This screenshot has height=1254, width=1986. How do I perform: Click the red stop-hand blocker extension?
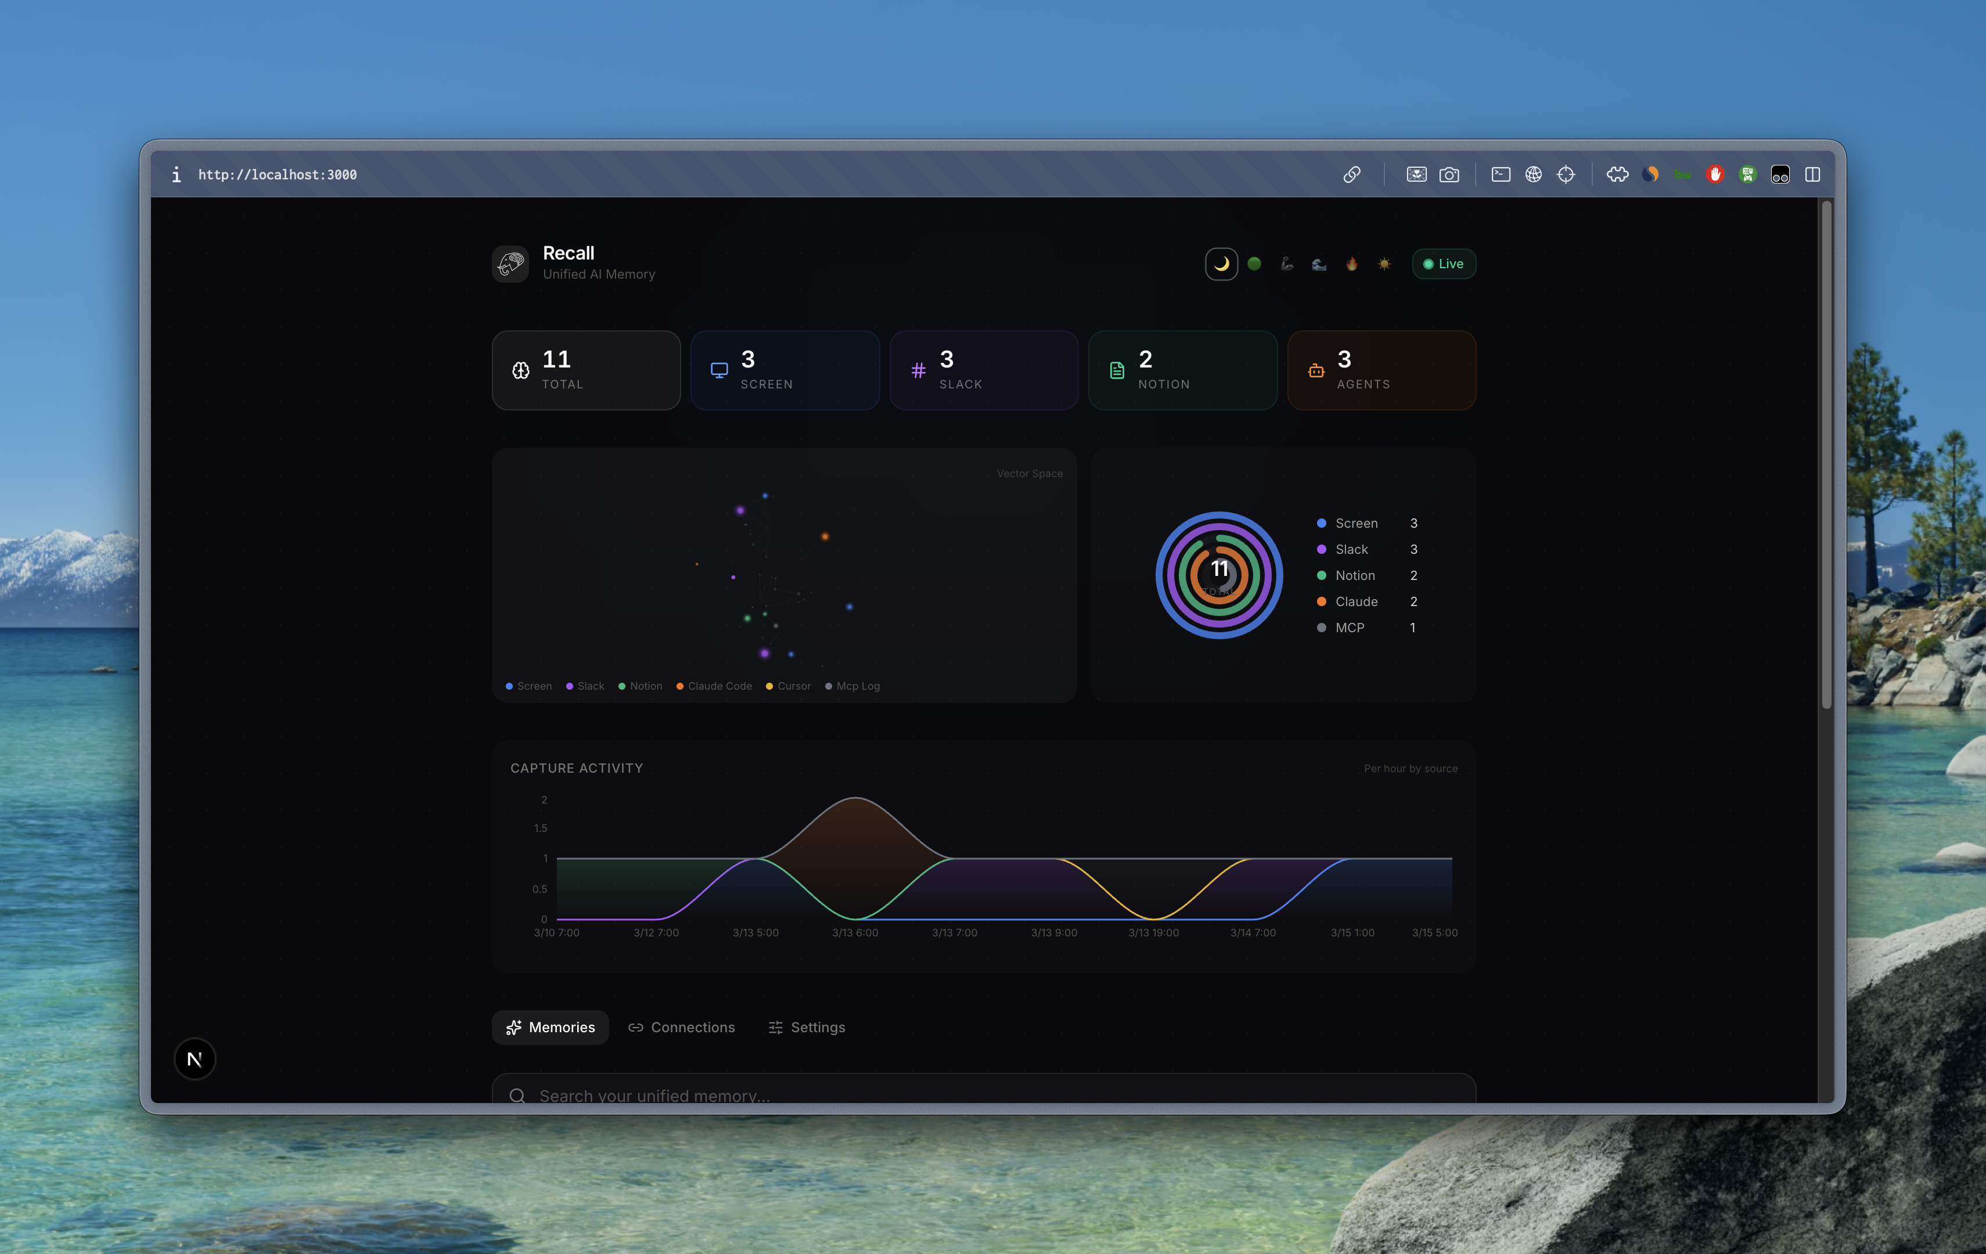click(x=1715, y=175)
